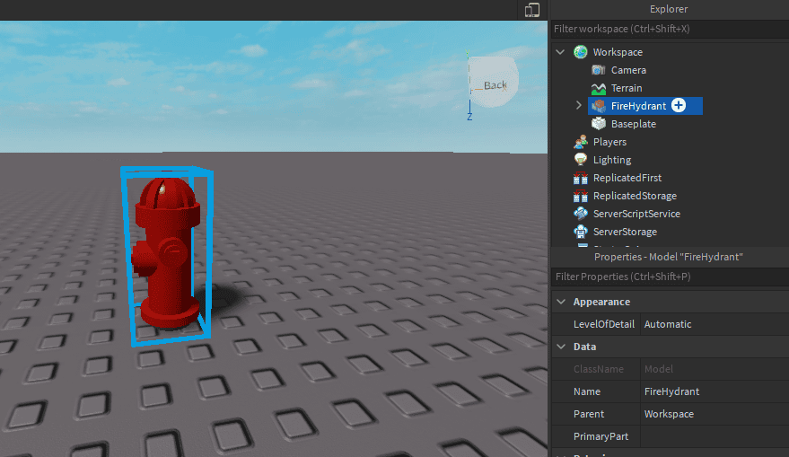Click the Name property label
This screenshot has width=789, height=457.
[x=587, y=391]
